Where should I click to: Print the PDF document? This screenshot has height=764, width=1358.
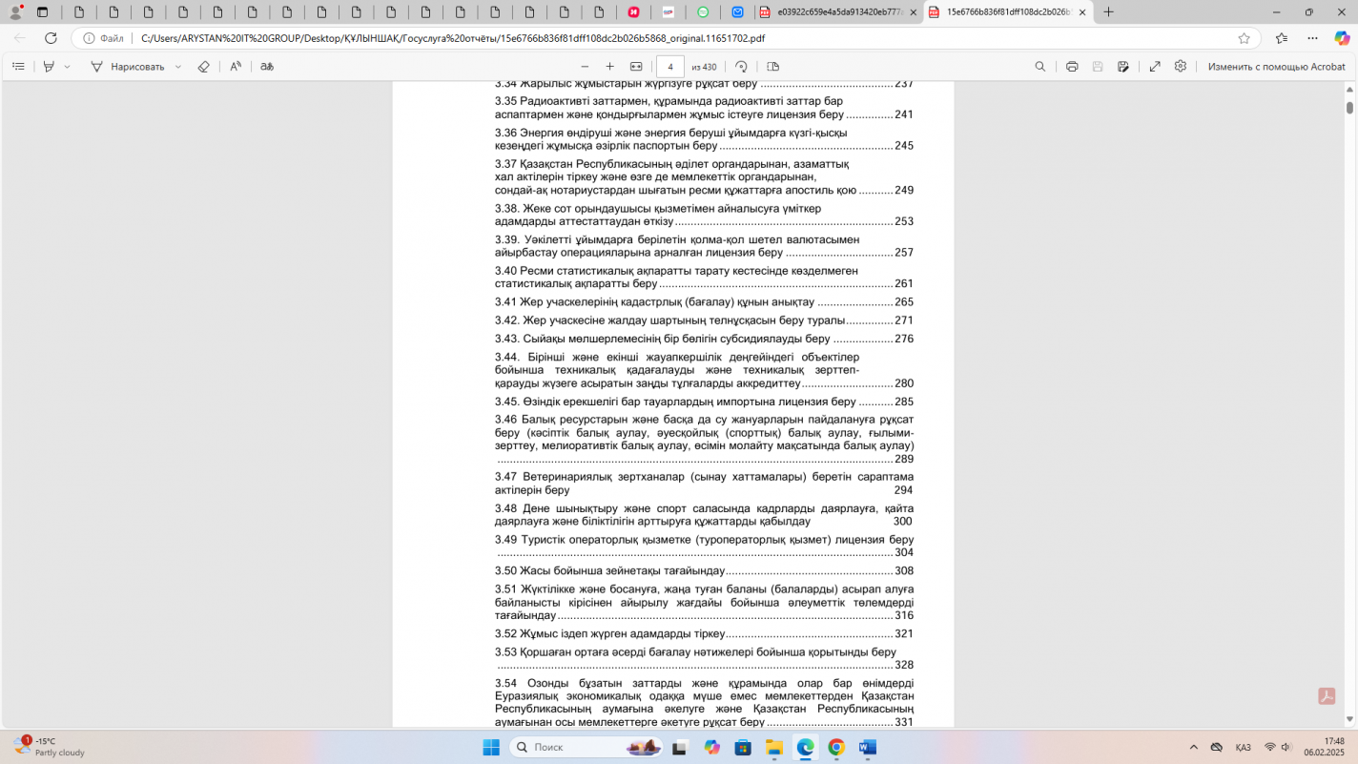point(1072,67)
